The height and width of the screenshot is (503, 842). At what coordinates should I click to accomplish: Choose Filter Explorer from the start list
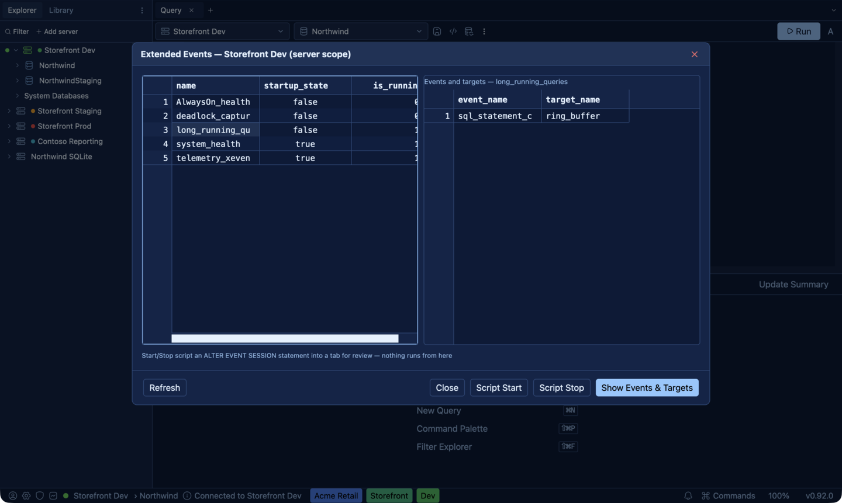click(444, 447)
